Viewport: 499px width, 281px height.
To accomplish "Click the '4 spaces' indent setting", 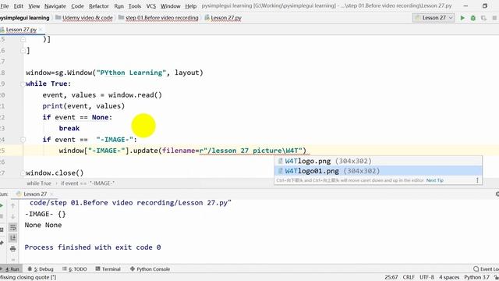I will tap(449, 277).
